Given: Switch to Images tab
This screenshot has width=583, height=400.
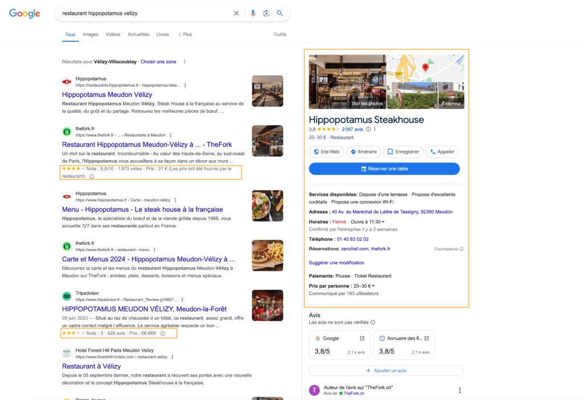Looking at the screenshot, I should (x=91, y=34).
